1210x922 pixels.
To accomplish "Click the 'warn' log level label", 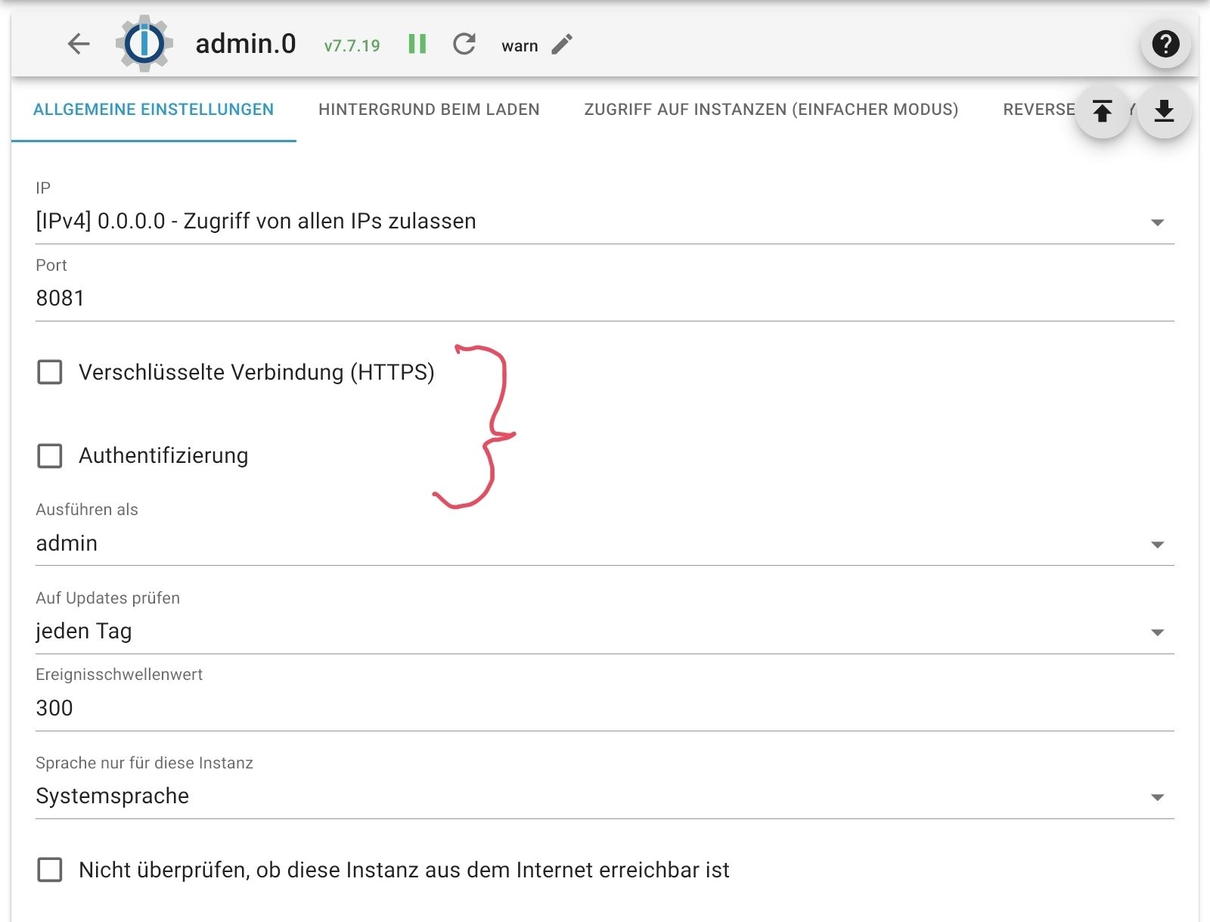I will click(x=519, y=46).
